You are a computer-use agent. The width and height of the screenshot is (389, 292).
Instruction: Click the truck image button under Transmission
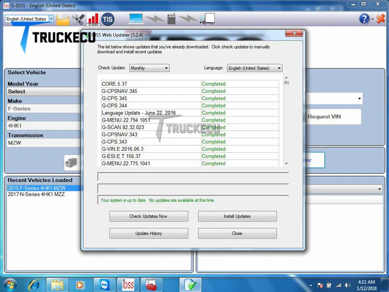(72, 163)
